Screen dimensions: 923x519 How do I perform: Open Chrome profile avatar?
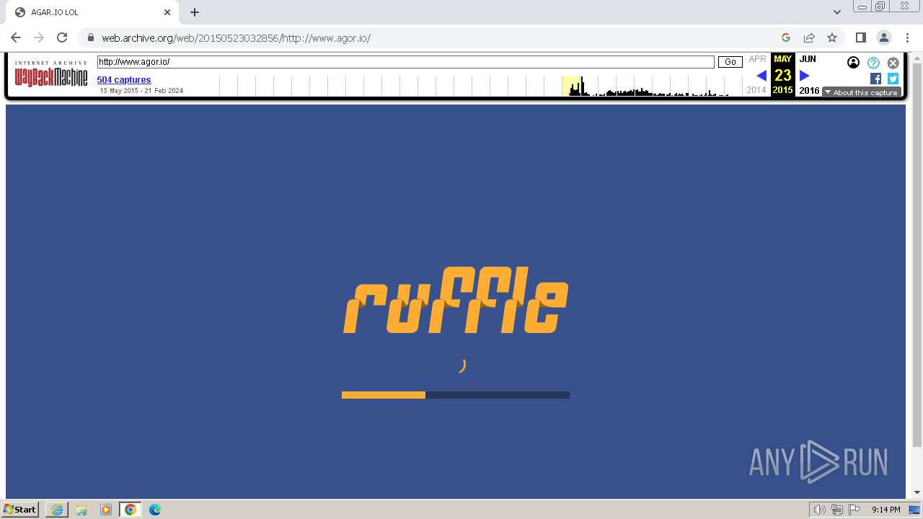pos(884,37)
